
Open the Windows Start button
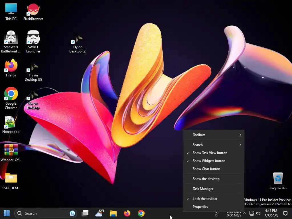pyautogui.click(x=7, y=213)
